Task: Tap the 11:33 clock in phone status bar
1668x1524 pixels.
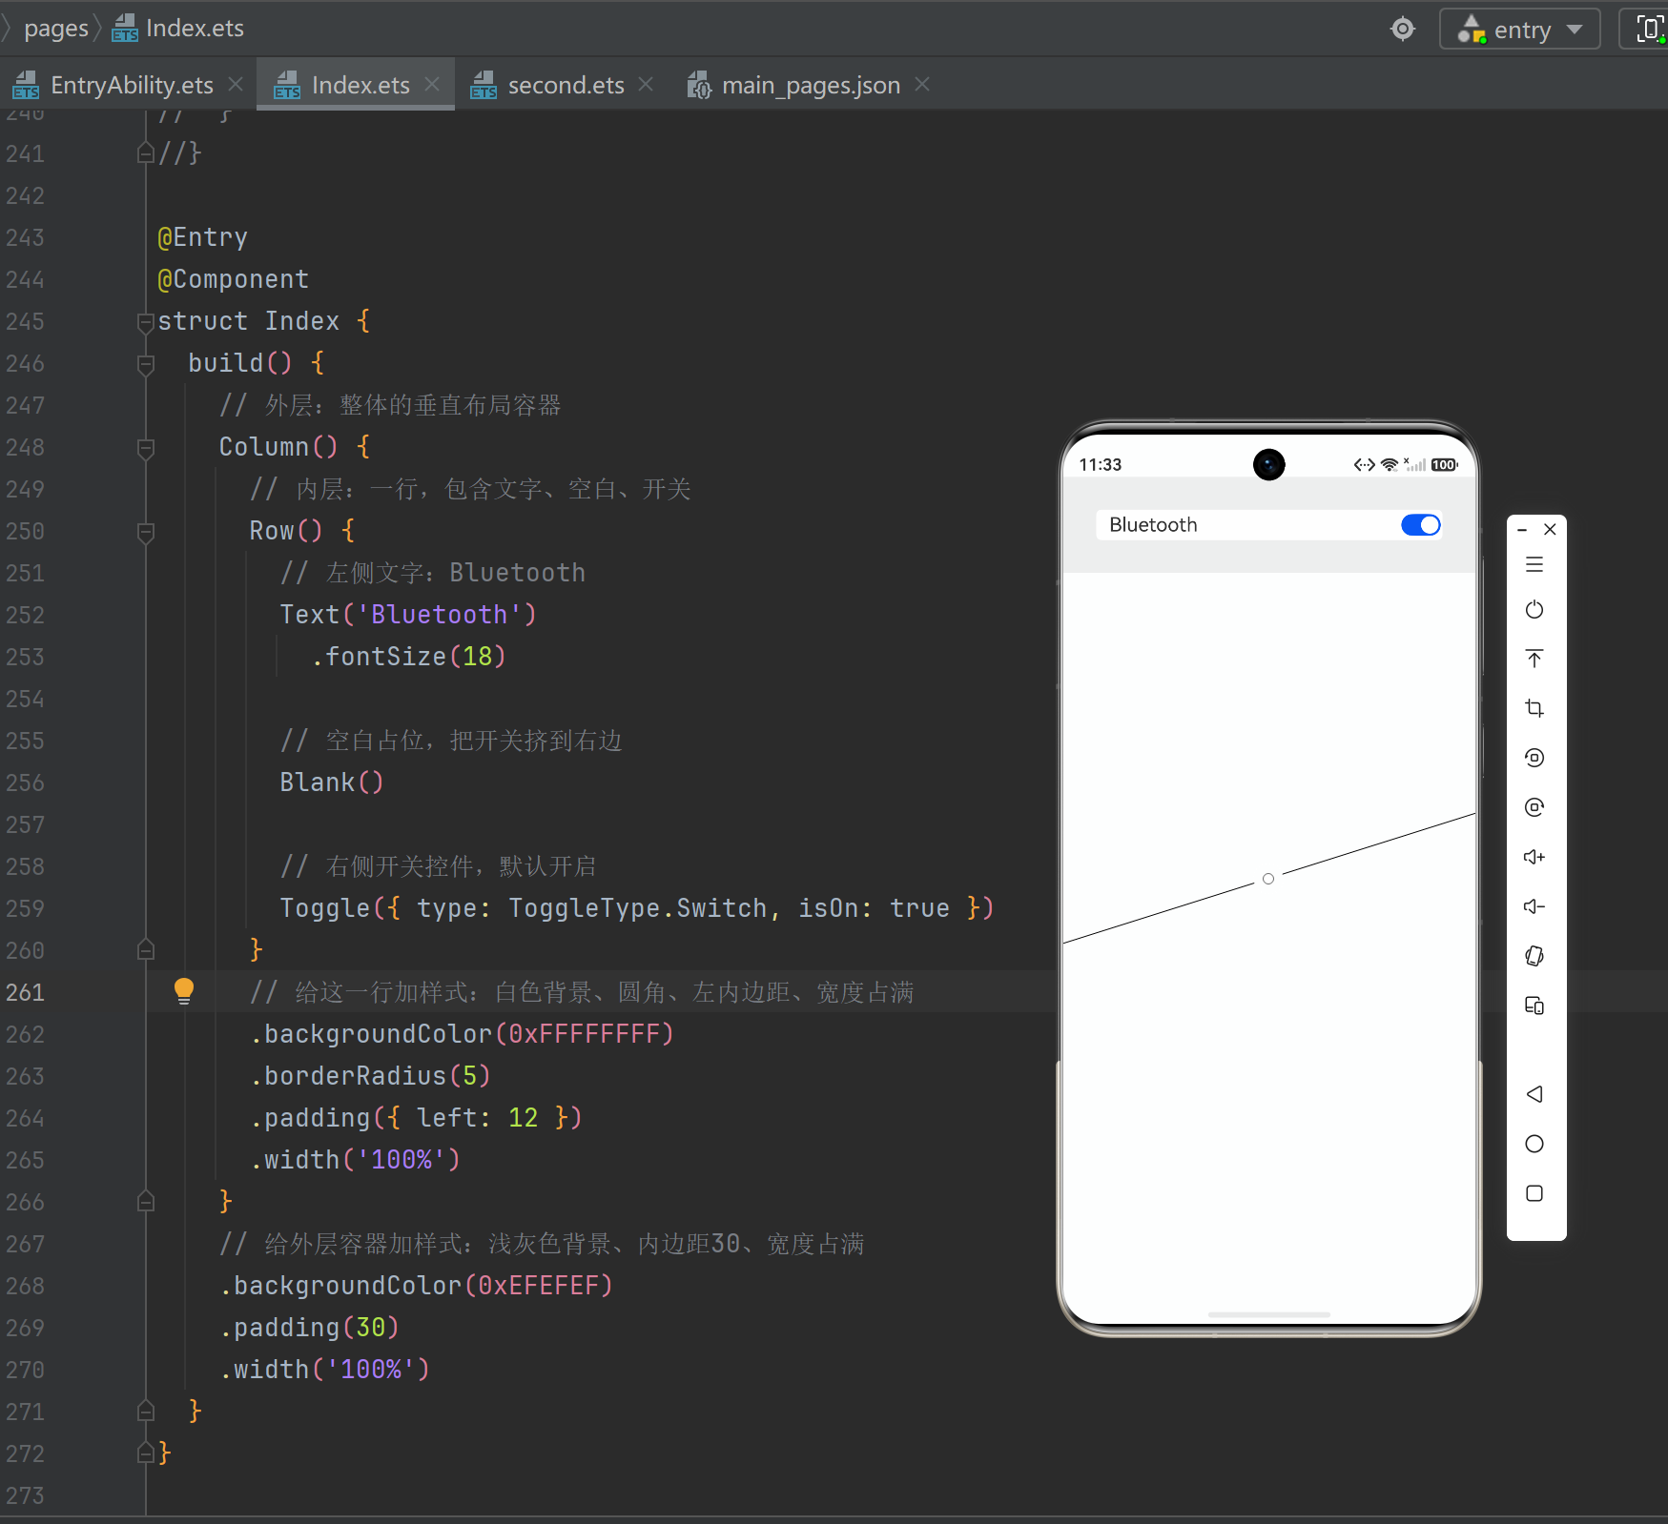Action: [x=1100, y=465]
